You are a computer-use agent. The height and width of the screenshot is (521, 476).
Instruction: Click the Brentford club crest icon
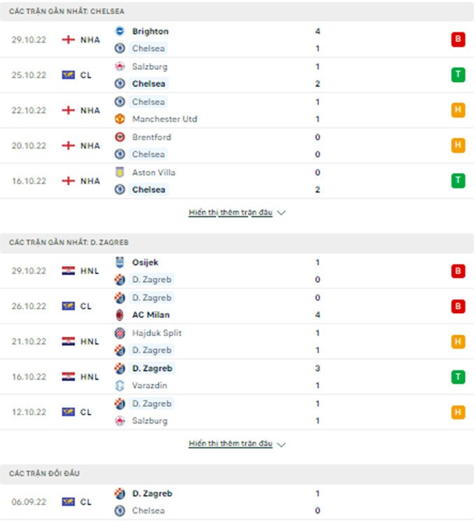[120, 137]
